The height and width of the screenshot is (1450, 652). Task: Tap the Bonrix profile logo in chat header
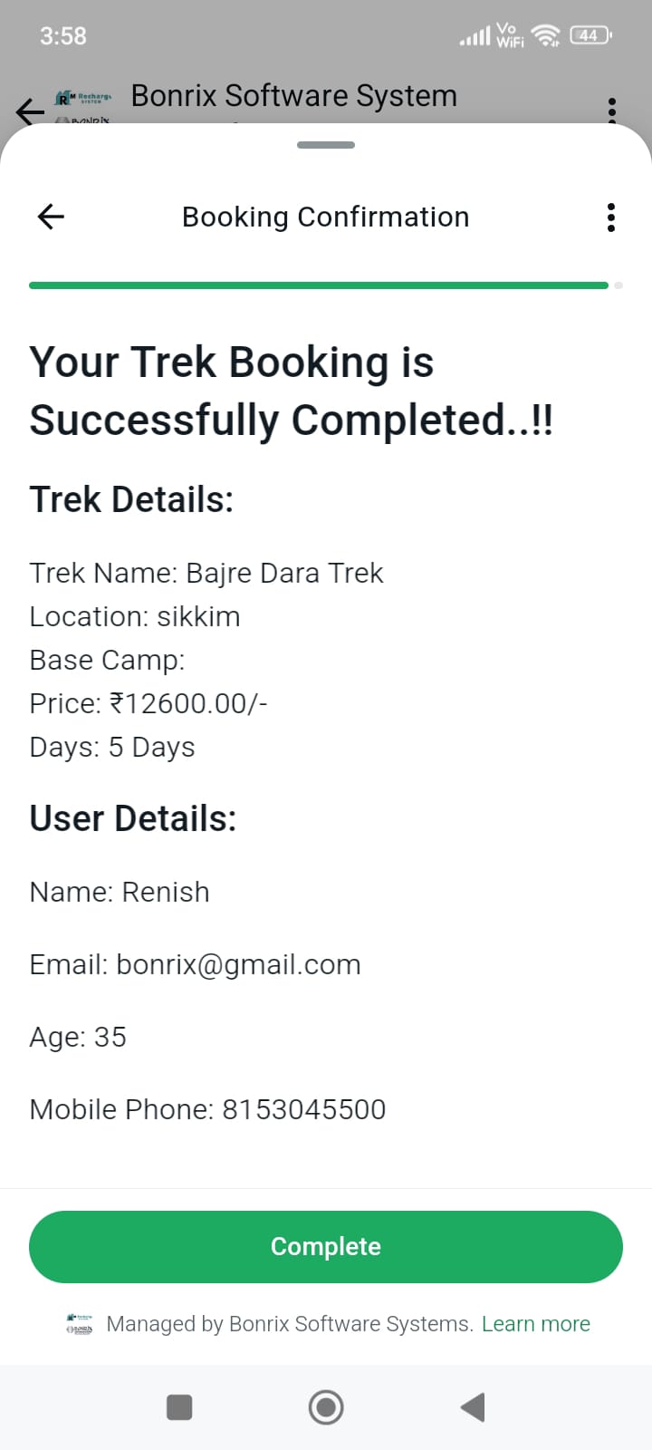[83, 105]
